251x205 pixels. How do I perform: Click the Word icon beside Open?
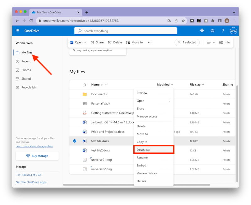(x=72, y=42)
